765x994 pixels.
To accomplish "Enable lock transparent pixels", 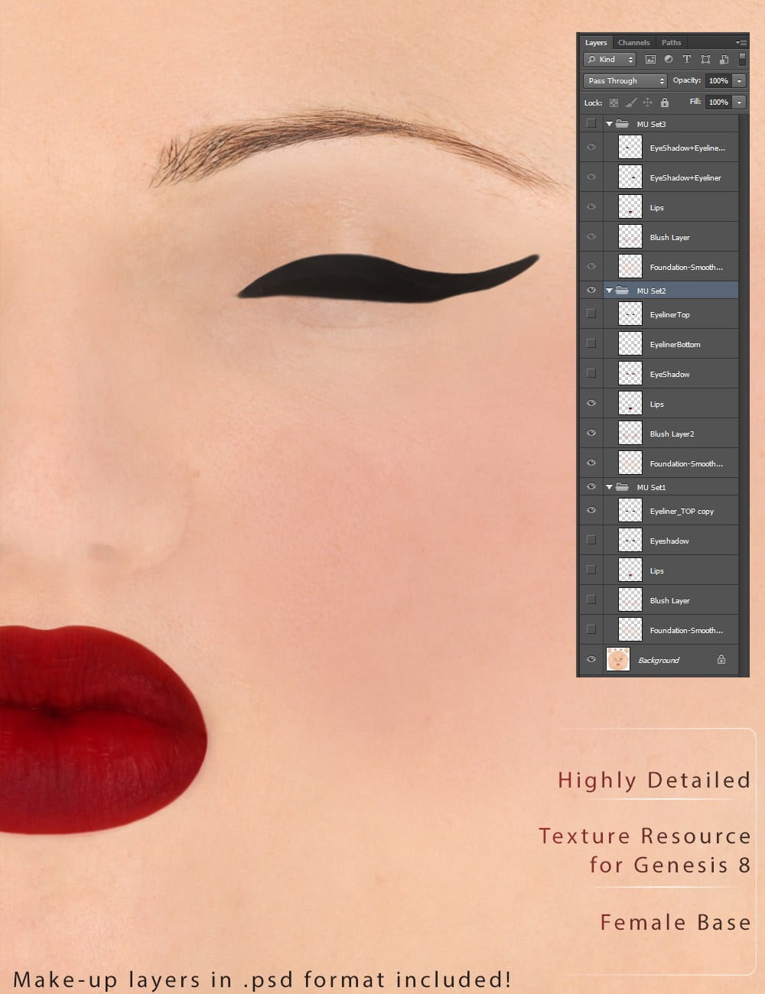I will tap(614, 100).
